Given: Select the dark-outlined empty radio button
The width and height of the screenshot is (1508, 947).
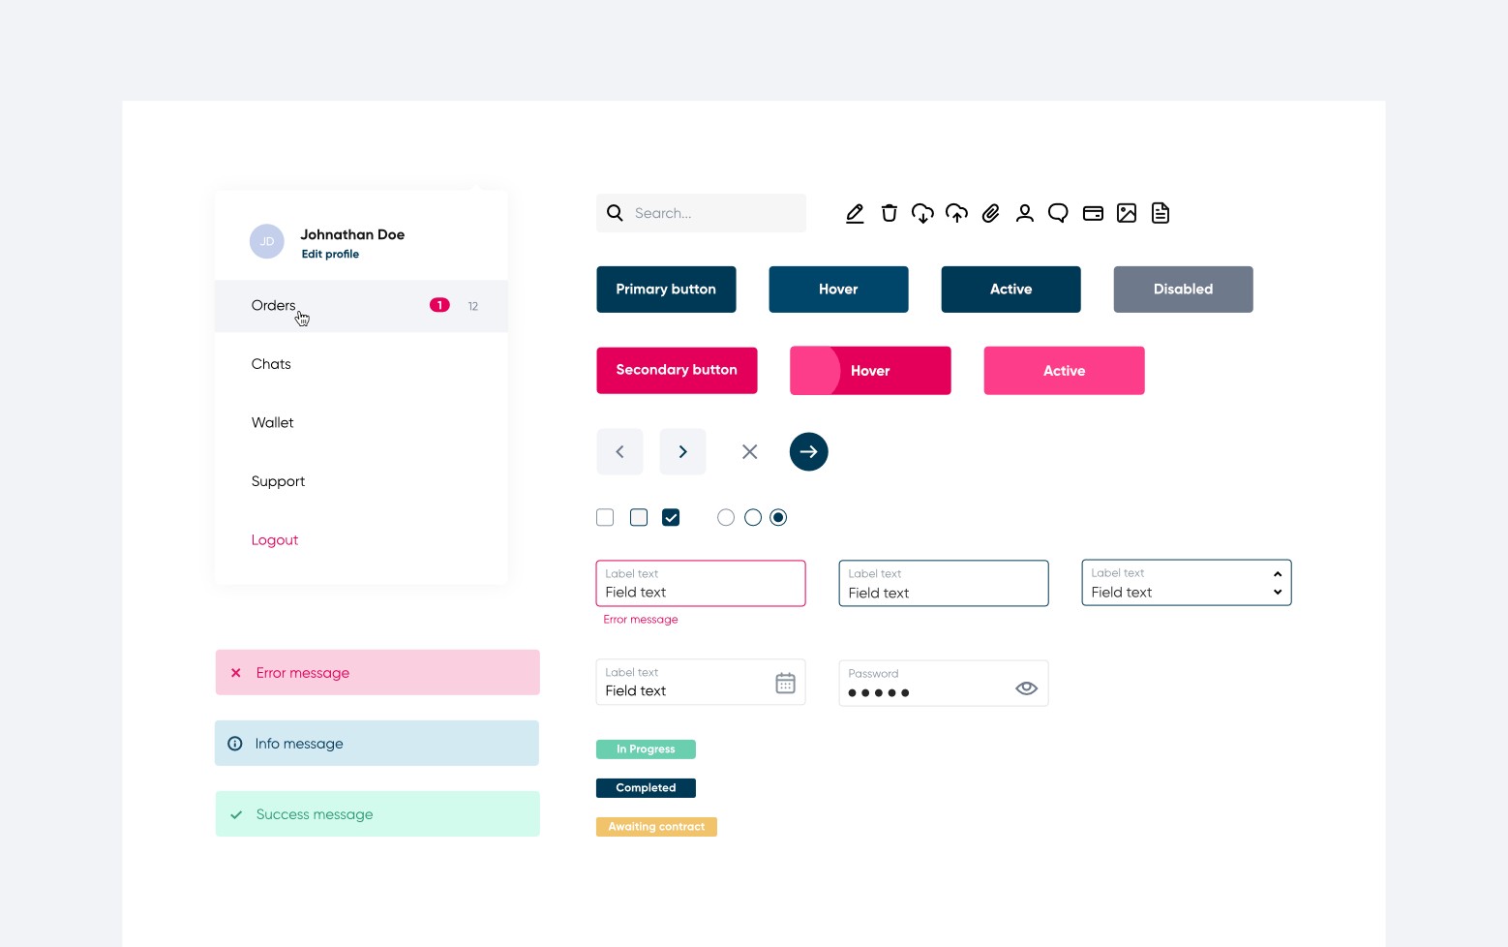Looking at the screenshot, I should [x=753, y=517].
